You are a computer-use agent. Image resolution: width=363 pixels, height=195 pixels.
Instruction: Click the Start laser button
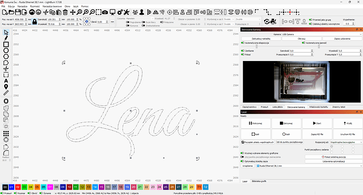[x=317, y=124]
